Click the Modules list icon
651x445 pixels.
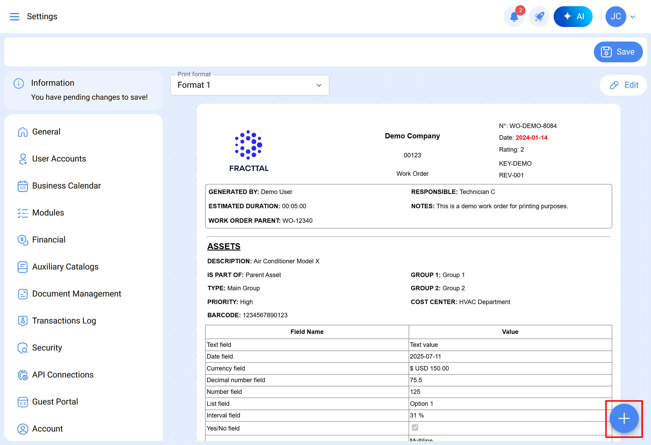(x=22, y=213)
